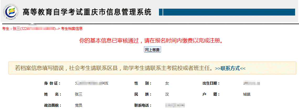299x112 pixels.
Task: Click the 联系电话 field label
Action: point(143,105)
